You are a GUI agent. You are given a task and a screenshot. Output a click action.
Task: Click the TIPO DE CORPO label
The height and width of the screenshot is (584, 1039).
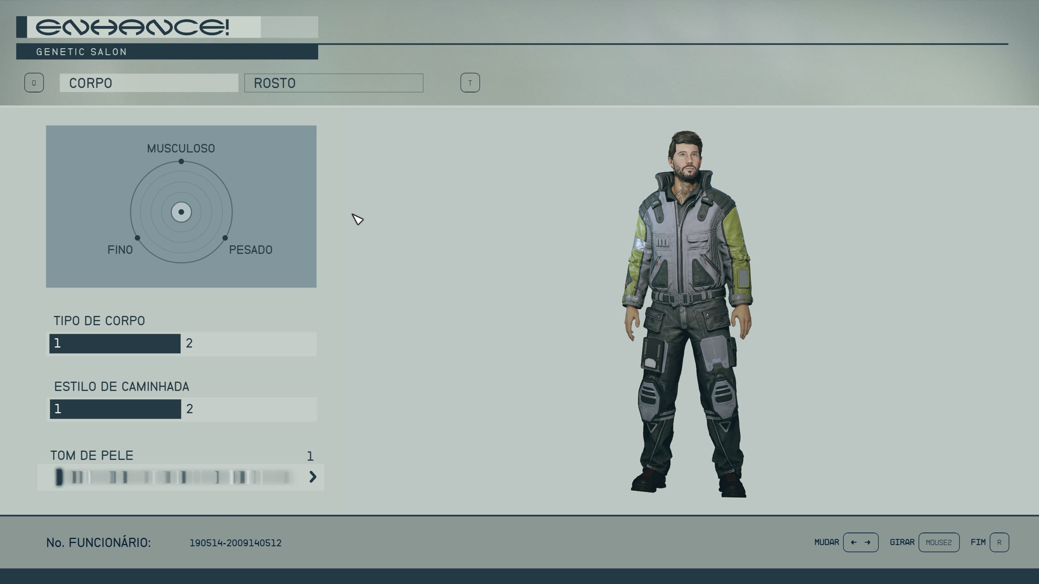coord(99,321)
